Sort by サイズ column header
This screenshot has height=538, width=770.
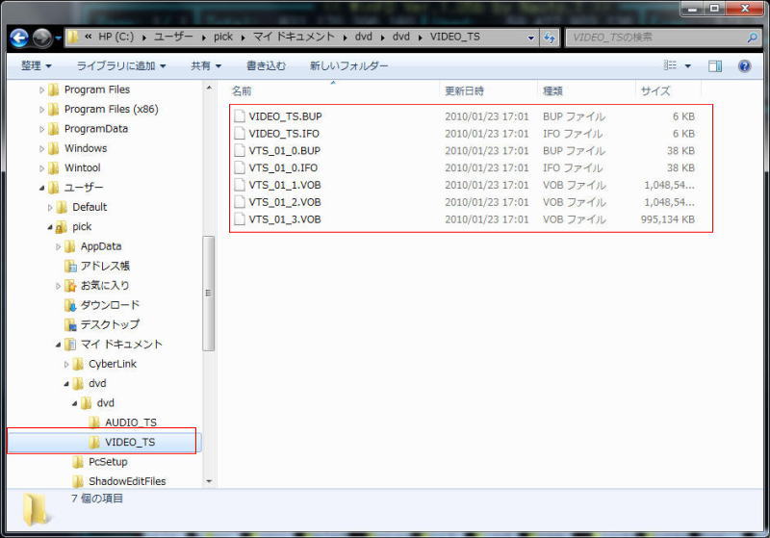coord(668,90)
